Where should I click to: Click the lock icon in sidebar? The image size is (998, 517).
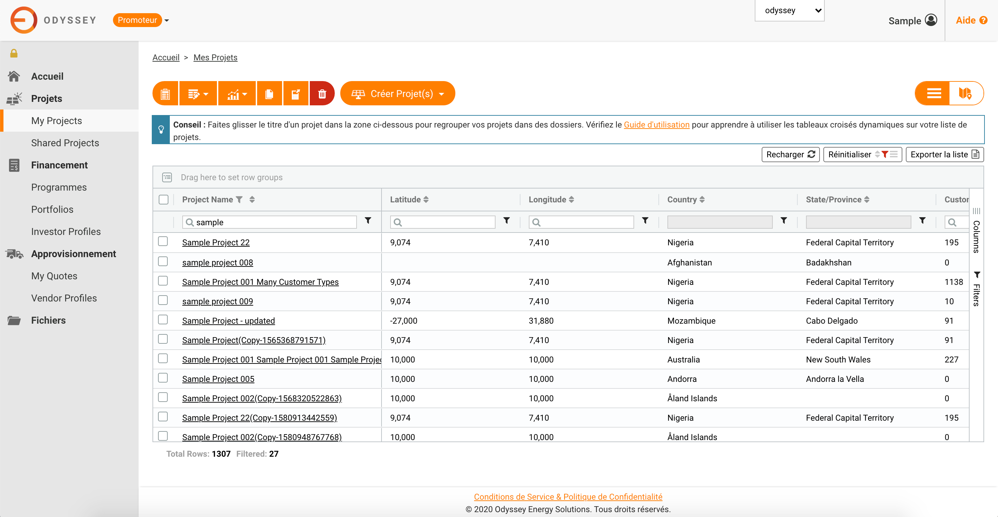[14, 53]
